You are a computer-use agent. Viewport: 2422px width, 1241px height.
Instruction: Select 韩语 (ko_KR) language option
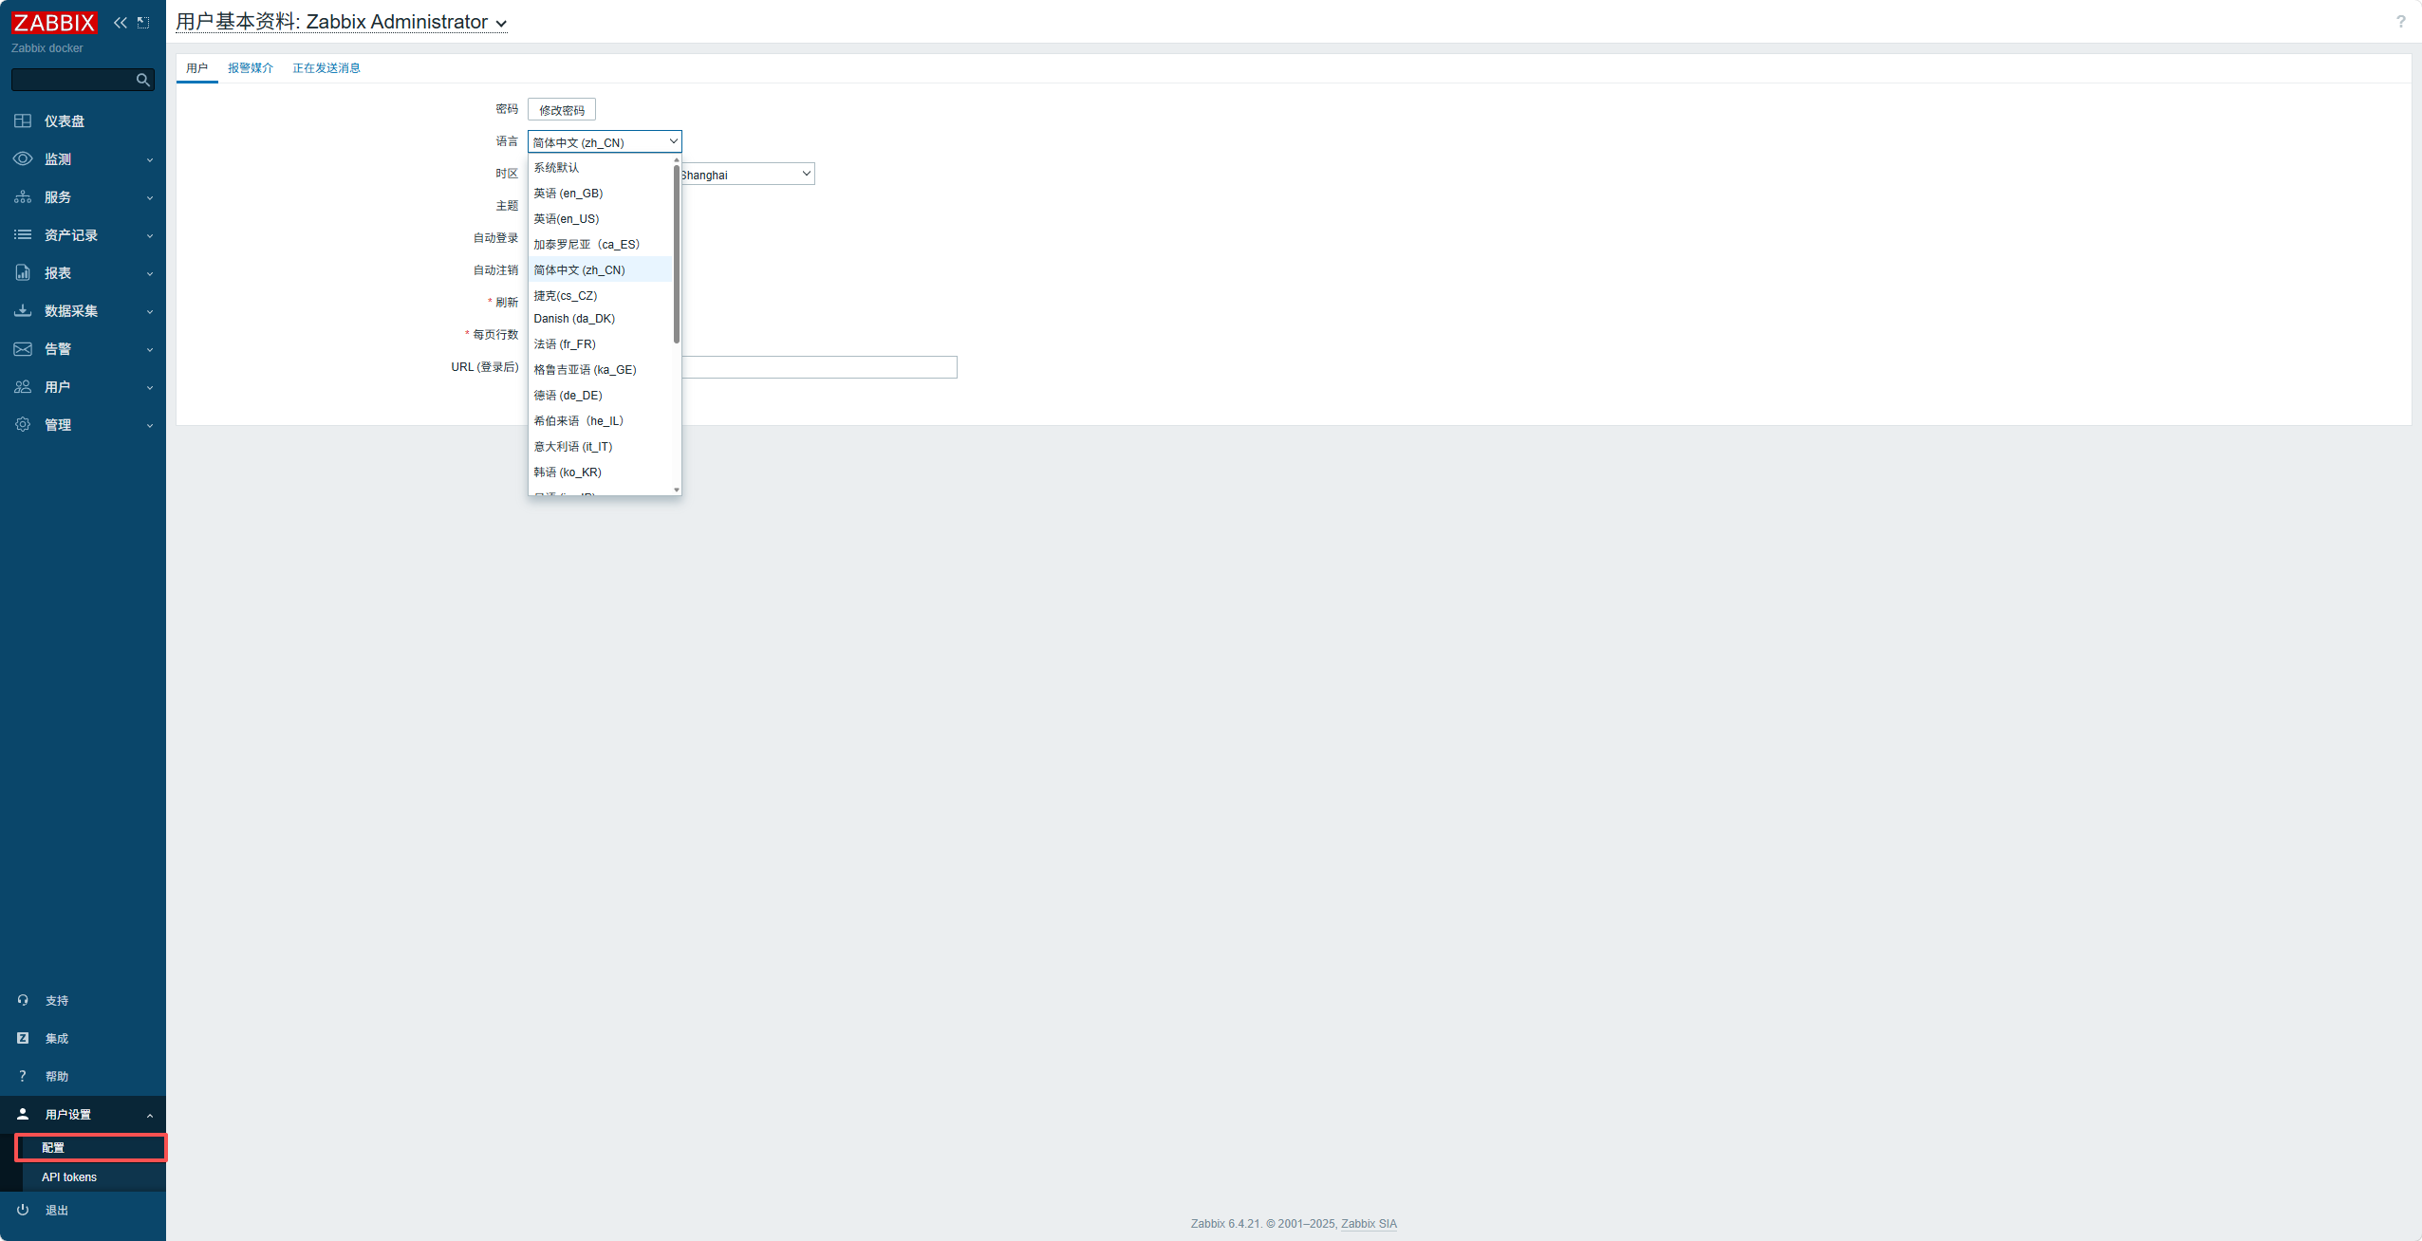pos(600,472)
